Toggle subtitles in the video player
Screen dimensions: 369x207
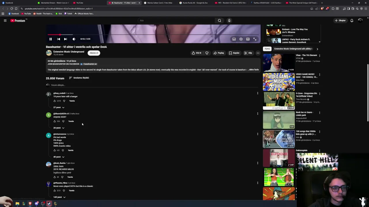(x=234, y=39)
